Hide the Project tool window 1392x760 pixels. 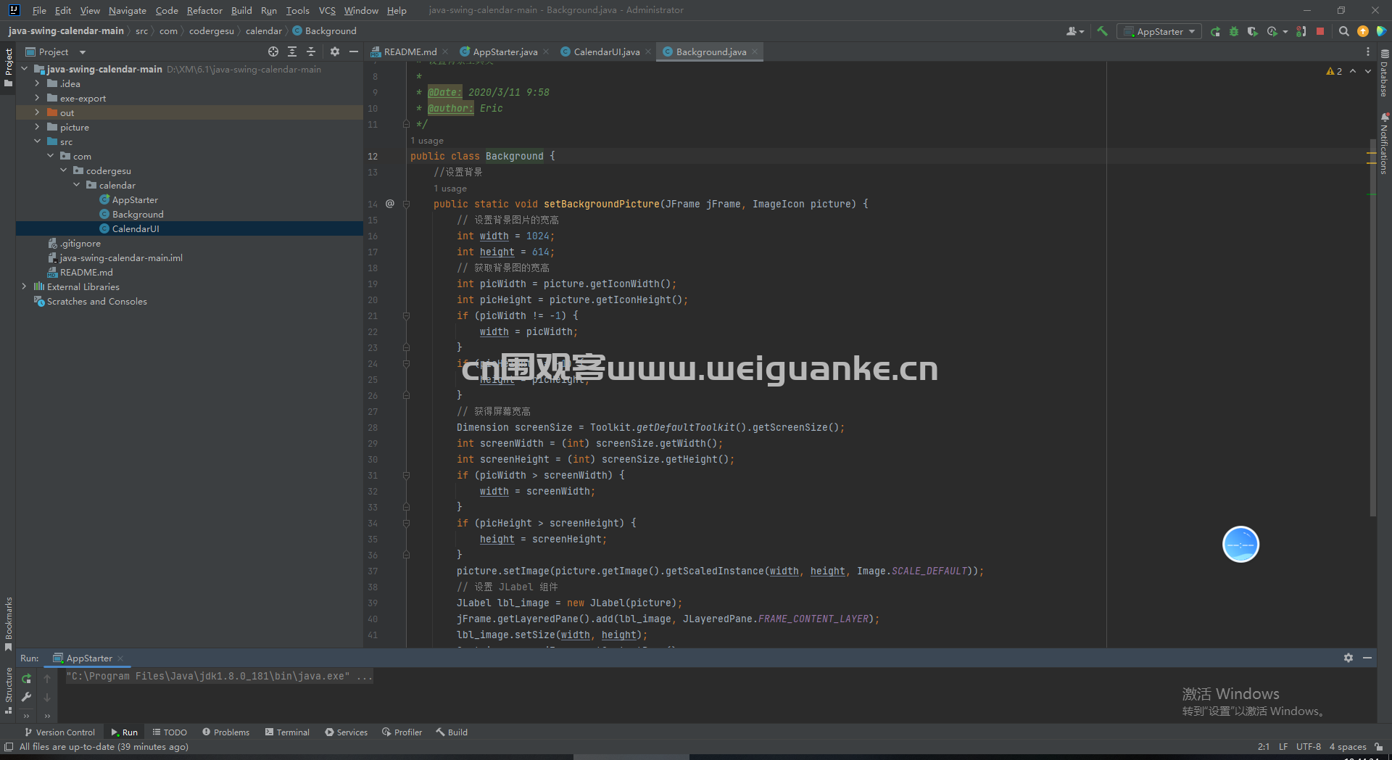click(x=354, y=51)
